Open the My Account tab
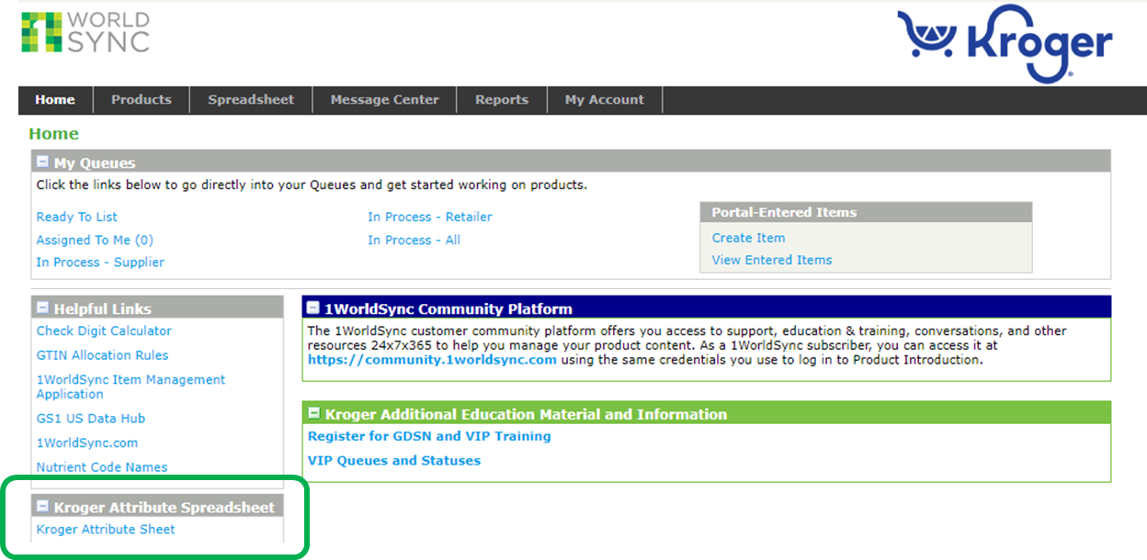 pyautogui.click(x=605, y=99)
